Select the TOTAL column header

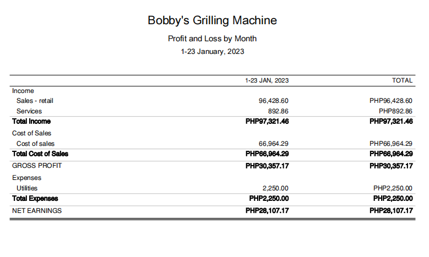402,80
